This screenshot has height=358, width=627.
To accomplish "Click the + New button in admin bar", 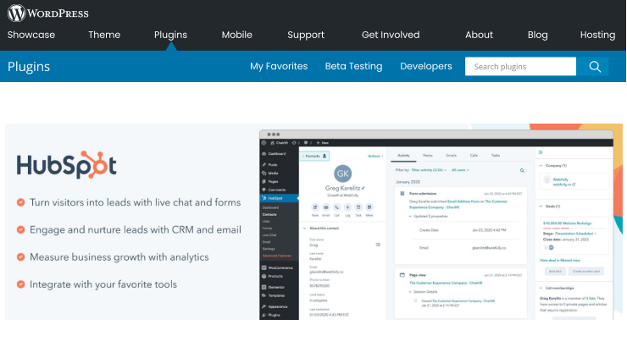I will [x=323, y=143].
